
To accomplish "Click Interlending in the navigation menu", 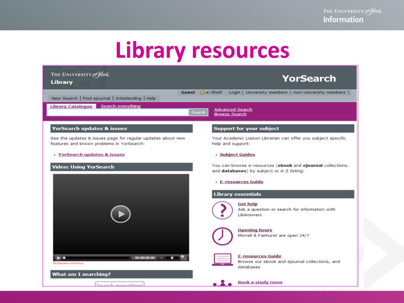I will click(128, 98).
